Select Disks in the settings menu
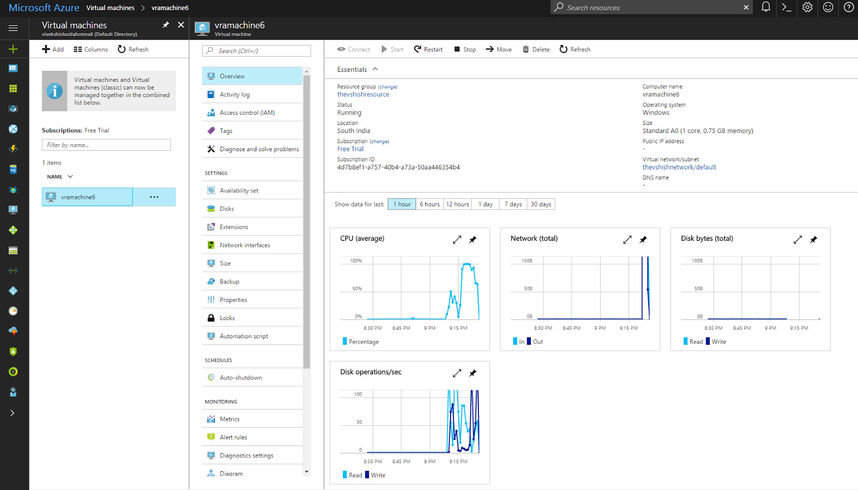Image resolution: width=858 pixels, height=490 pixels. click(227, 208)
